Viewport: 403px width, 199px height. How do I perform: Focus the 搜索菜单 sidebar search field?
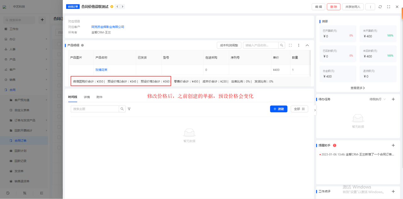tap(20, 20)
